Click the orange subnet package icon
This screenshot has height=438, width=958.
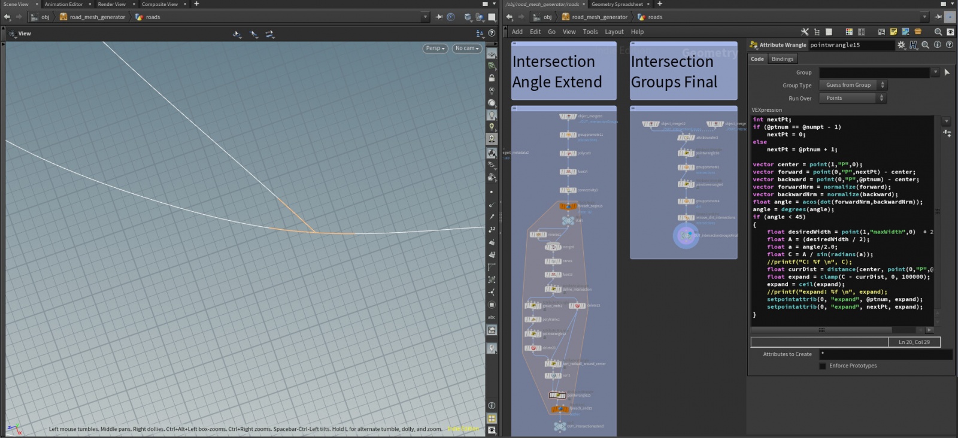click(x=917, y=32)
